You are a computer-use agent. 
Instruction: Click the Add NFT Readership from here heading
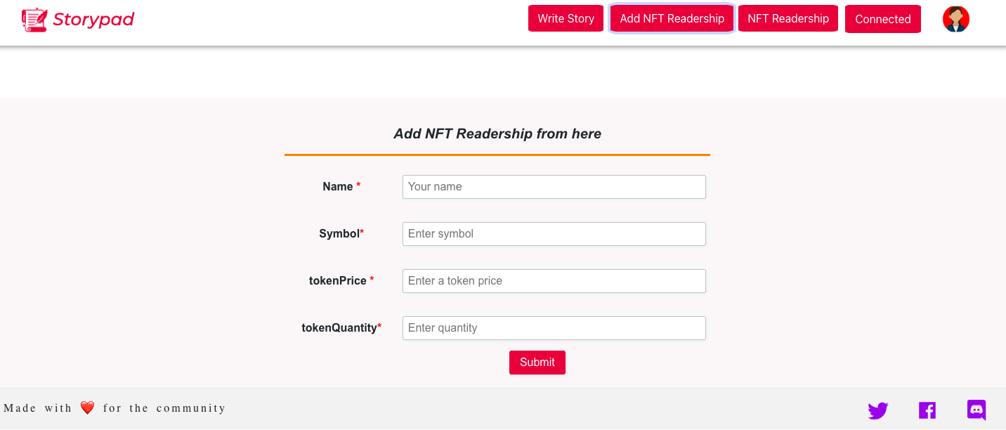(x=497, y=133)
